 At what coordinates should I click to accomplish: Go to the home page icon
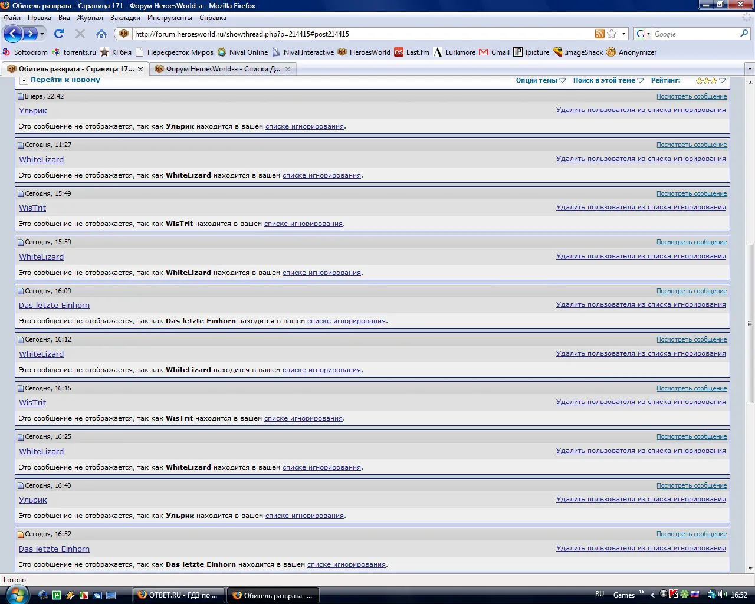pos(101,34)
